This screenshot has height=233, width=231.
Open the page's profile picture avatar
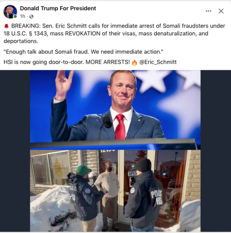[10, 12]
